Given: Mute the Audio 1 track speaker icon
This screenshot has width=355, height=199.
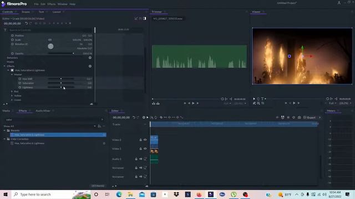Looking at the screenshot, I should click(x=140, y=159).
